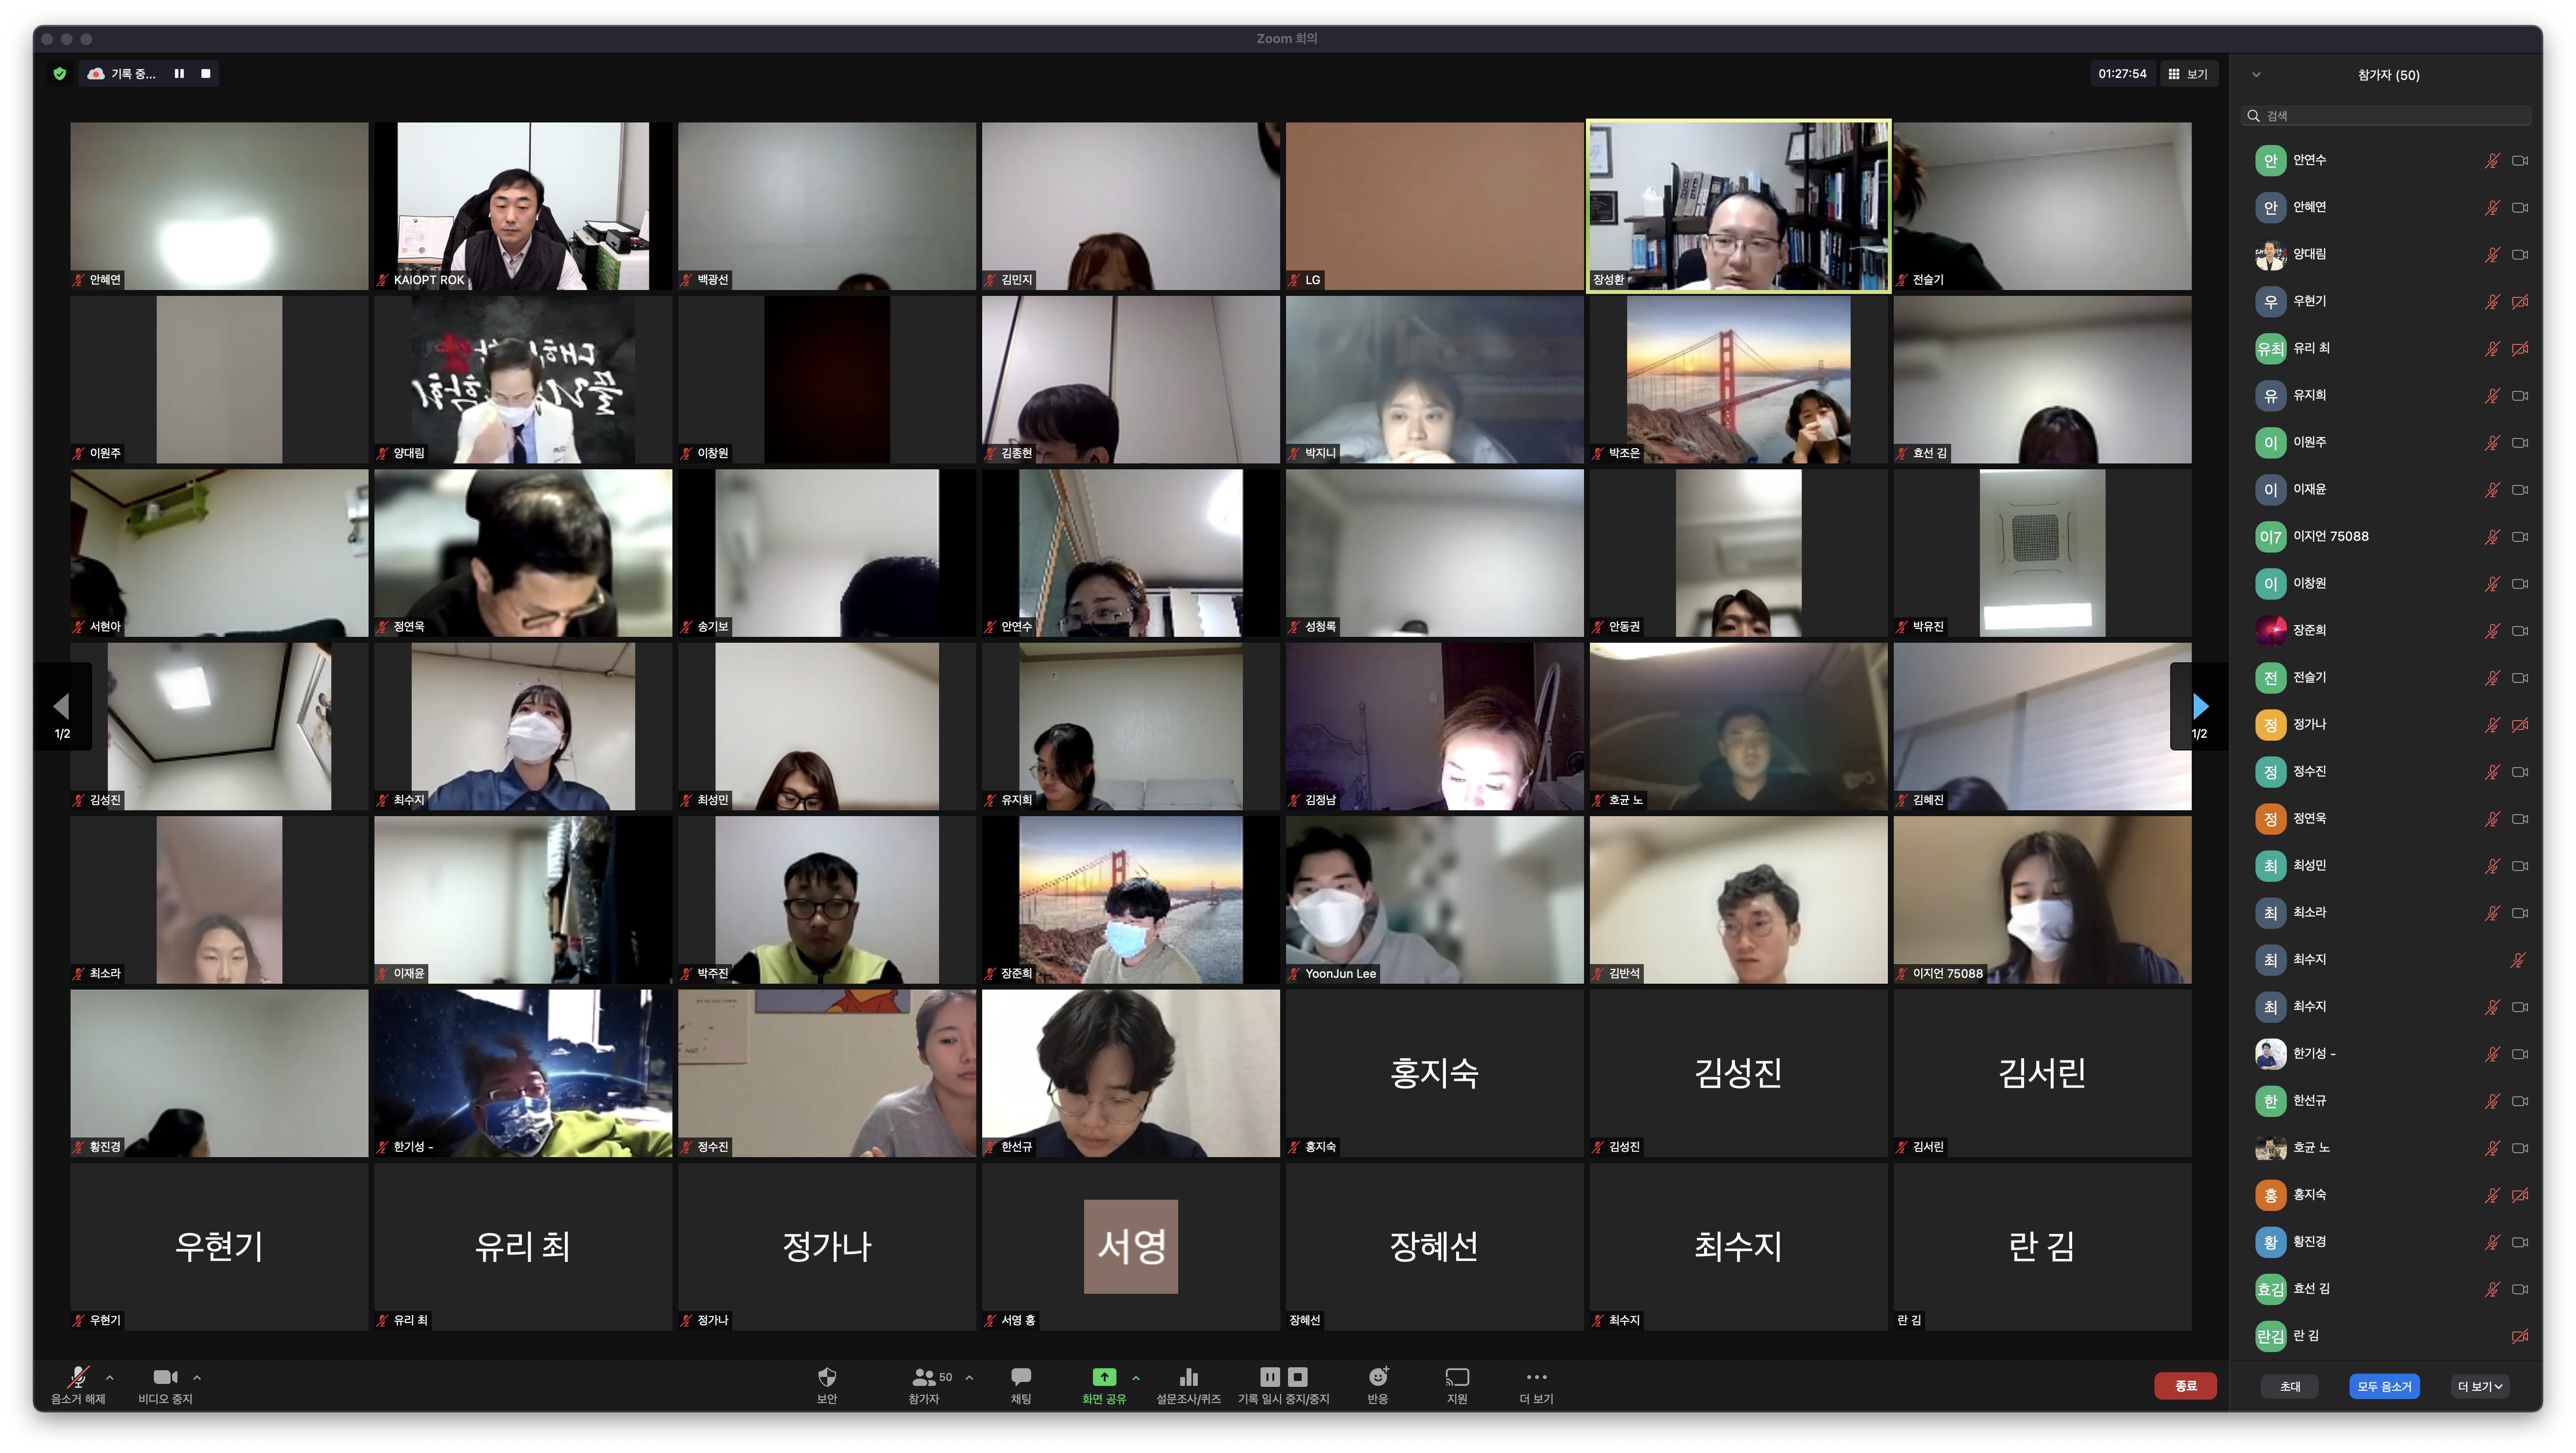2576x1453 pixels.
Task: Toggle crossed camera icon in 정가나 row
Action: point(2520,725)
